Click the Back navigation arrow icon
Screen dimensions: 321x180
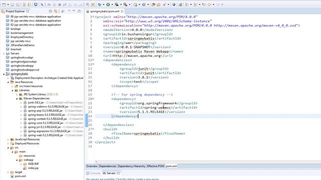click(210, 4)
